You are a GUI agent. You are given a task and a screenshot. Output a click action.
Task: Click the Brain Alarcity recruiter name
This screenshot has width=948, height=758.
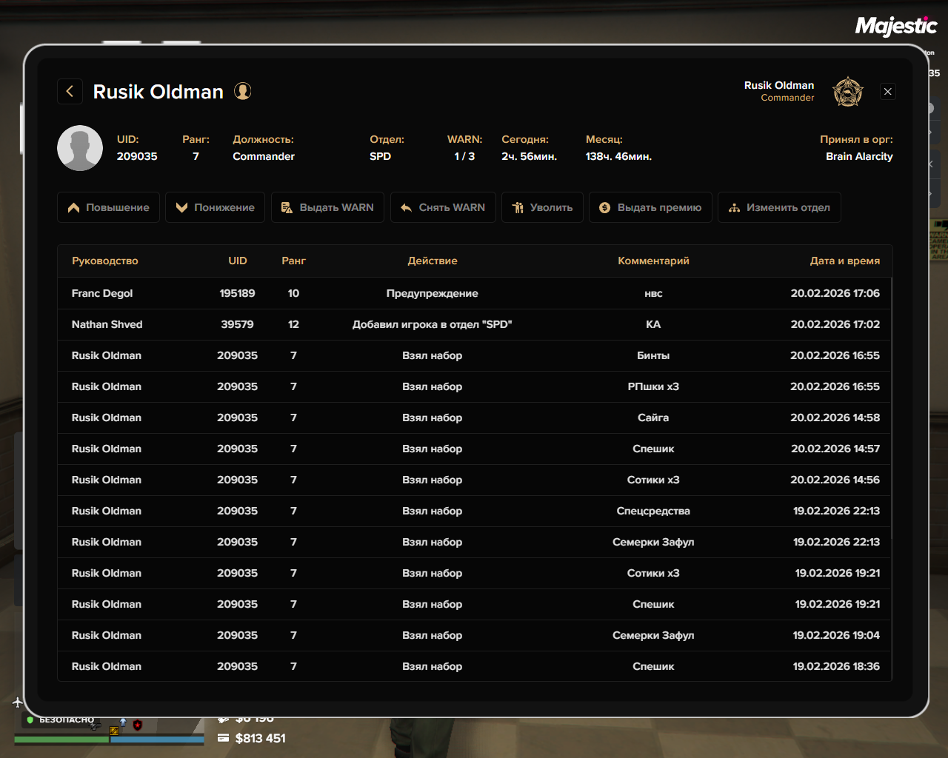point(859,156)
